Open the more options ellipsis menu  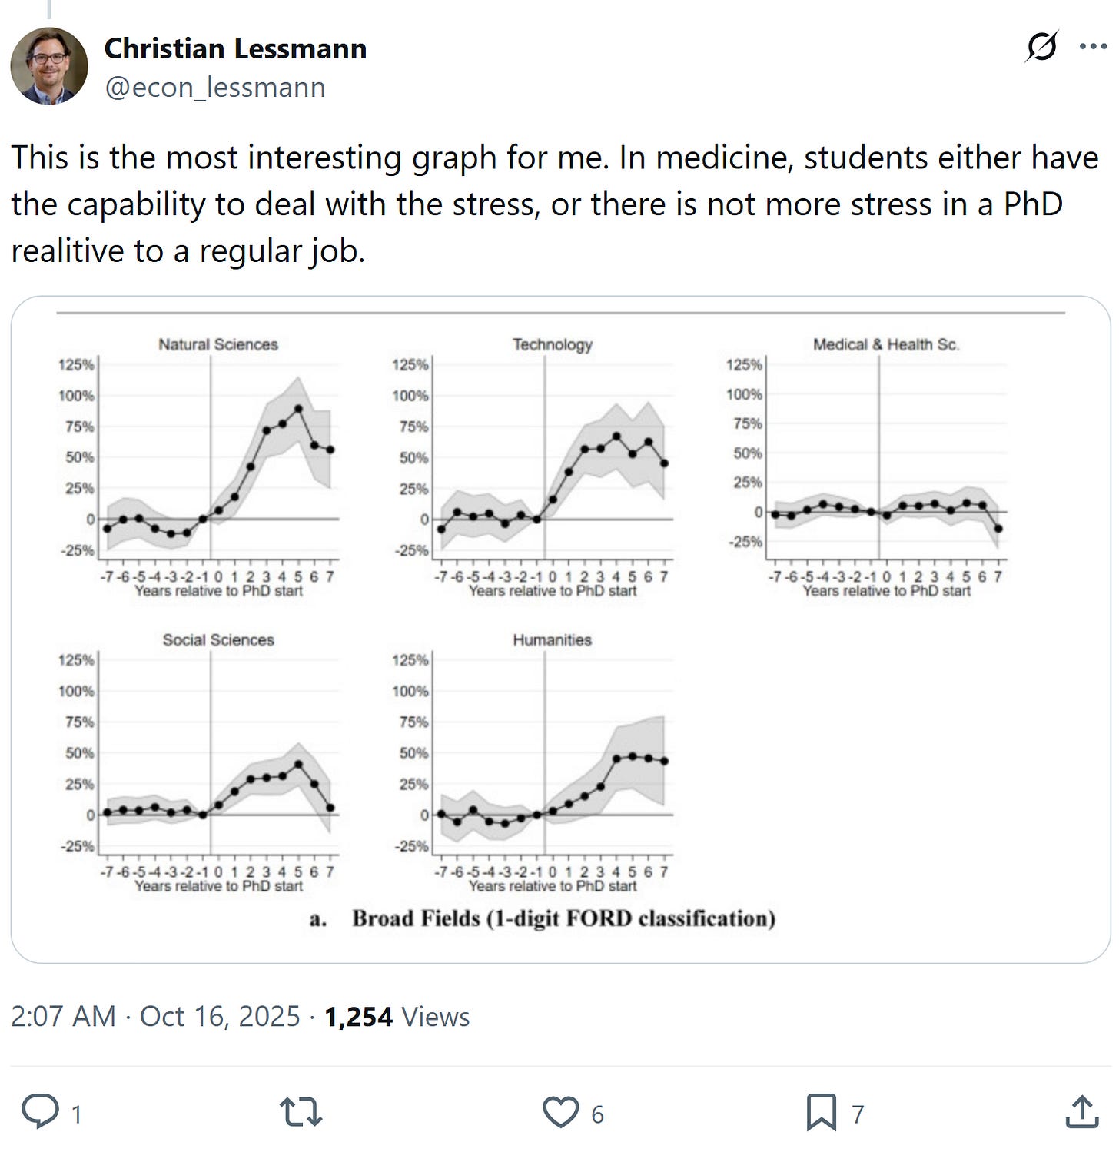[x=1093, y=46]
